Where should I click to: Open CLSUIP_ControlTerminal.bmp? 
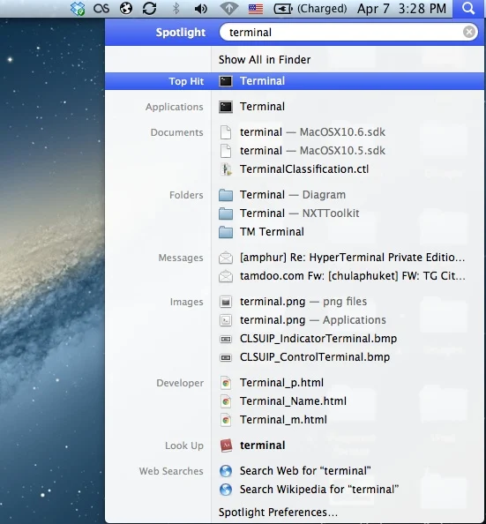point(315,357)
